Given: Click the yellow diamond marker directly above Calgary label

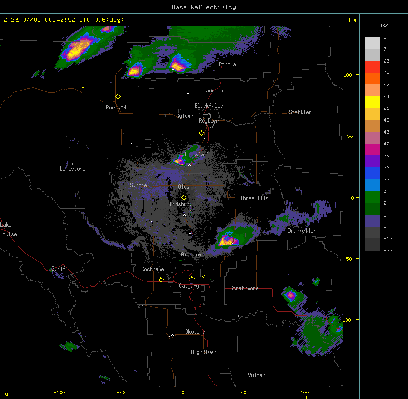Looking at the screenshot, I should [x=192, y=279].
